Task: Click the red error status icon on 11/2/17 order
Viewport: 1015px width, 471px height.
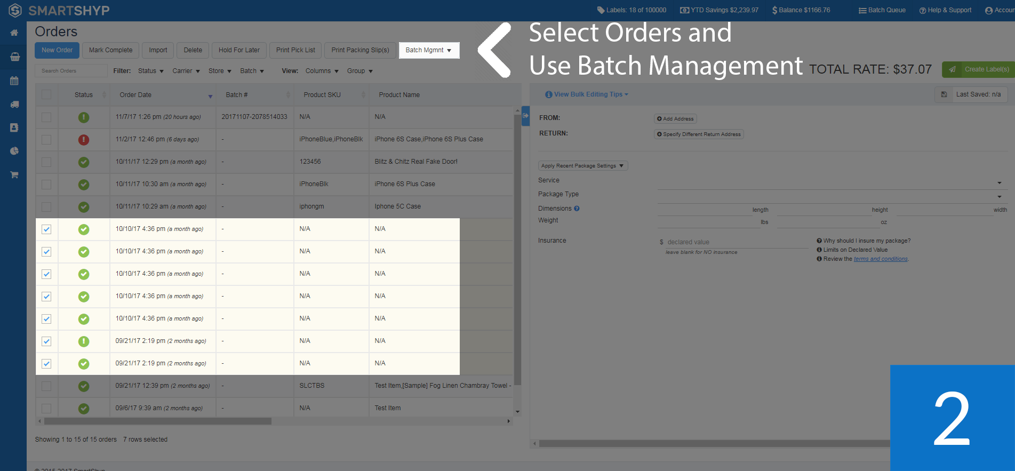Action: [84, 140]
